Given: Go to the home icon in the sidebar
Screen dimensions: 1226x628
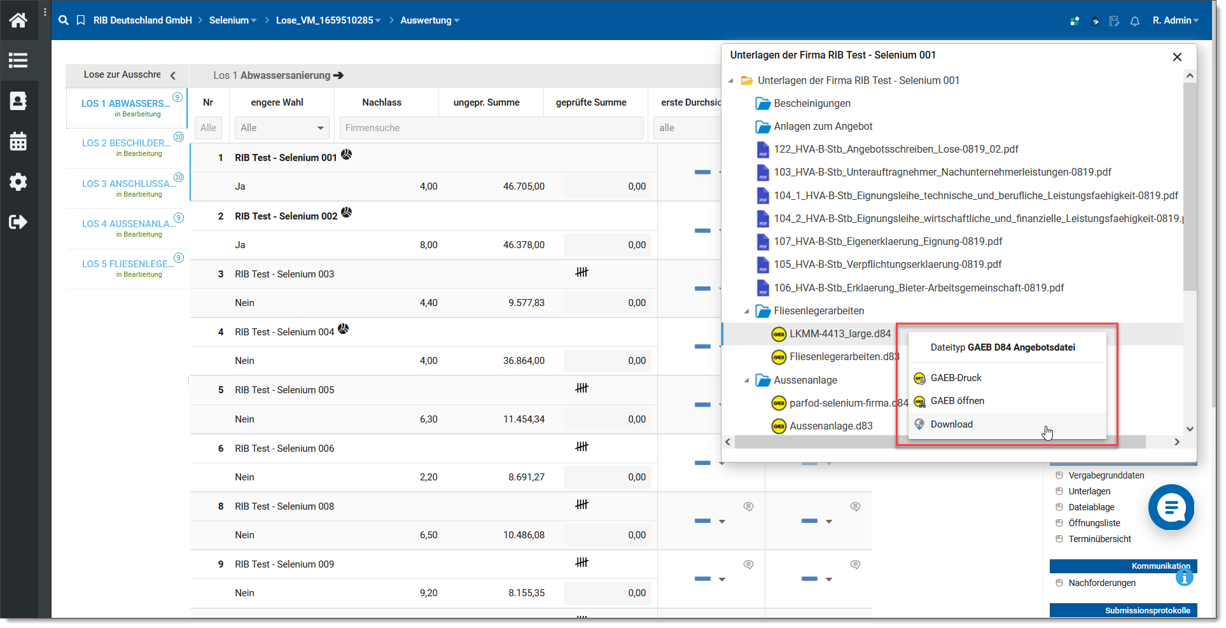Looking at the screenshot, I should pos(18,20).
